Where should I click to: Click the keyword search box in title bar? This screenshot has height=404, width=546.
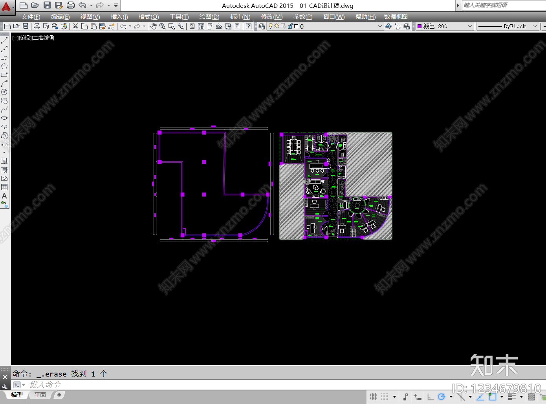pos(504,5)
